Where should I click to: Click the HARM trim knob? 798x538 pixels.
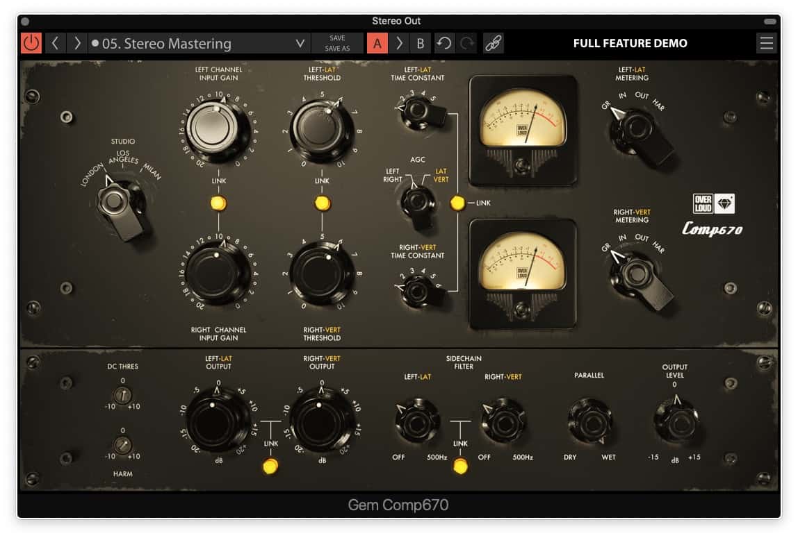pos(122,445)
